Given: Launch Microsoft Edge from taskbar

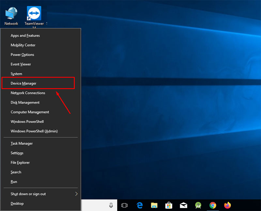Looking at the screenshot, I should tap(140, 205).
